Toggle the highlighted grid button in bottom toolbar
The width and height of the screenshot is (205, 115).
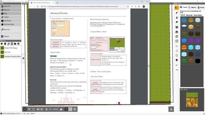click(70, 109)
